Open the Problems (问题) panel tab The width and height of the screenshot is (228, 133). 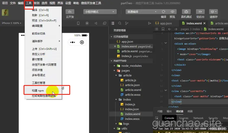[160, 111]
